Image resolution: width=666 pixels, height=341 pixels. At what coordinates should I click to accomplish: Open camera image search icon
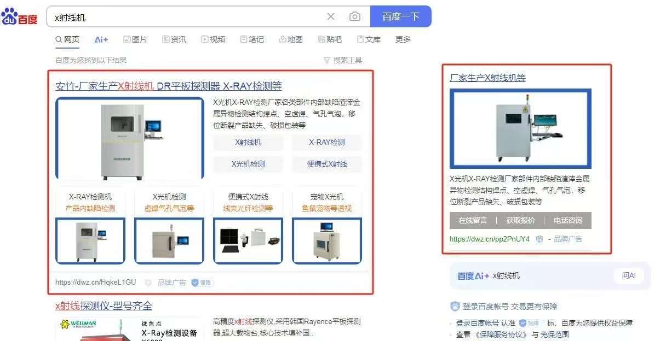tap(355, 16)
